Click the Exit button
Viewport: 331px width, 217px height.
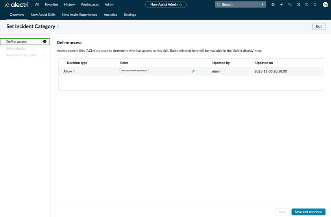pos(319,26)
